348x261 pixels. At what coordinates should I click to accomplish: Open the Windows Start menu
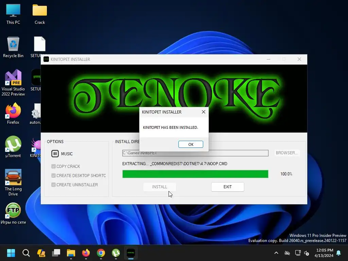(x=11, y=253)
